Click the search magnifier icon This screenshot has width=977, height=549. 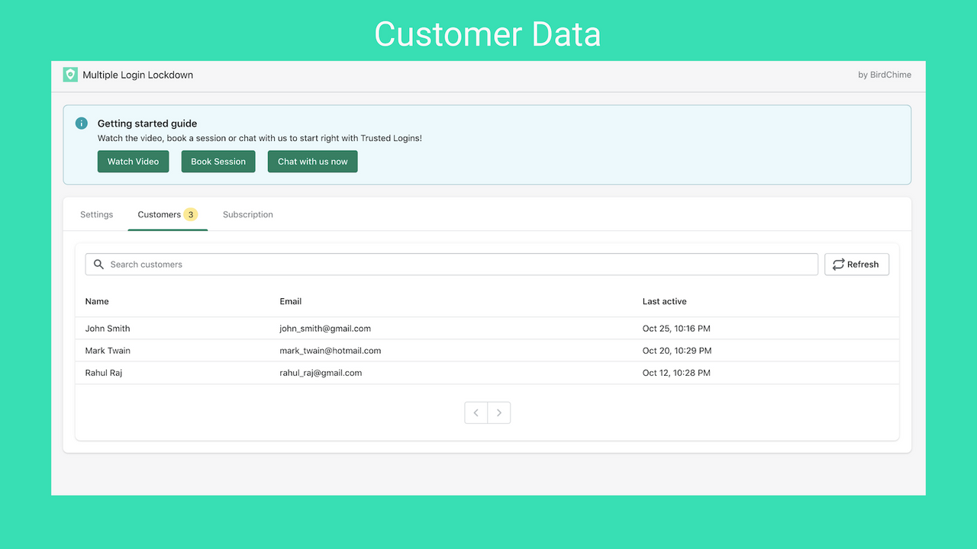coord(98,264)
